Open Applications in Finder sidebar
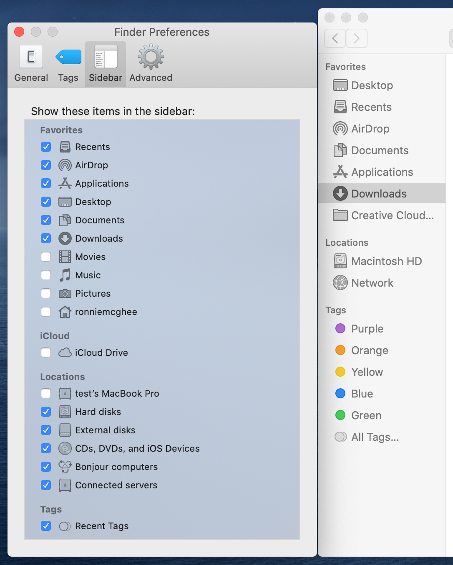 [x=382, y=172]
